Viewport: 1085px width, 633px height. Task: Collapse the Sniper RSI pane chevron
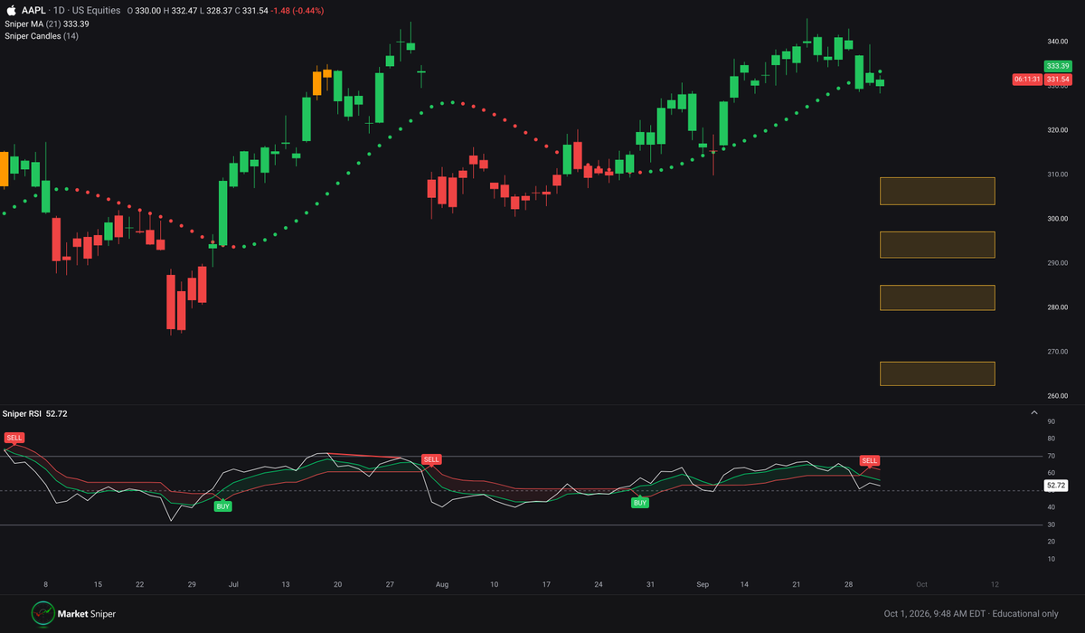[x=1034, y=413]
